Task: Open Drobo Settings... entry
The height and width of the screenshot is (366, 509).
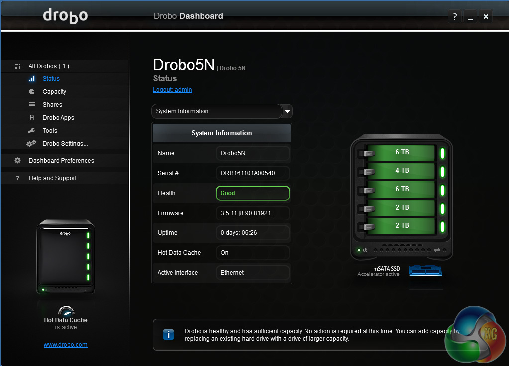Action: point(65,144)
